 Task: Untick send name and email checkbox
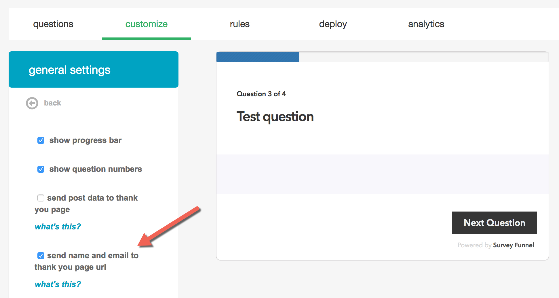pos(41,256)
